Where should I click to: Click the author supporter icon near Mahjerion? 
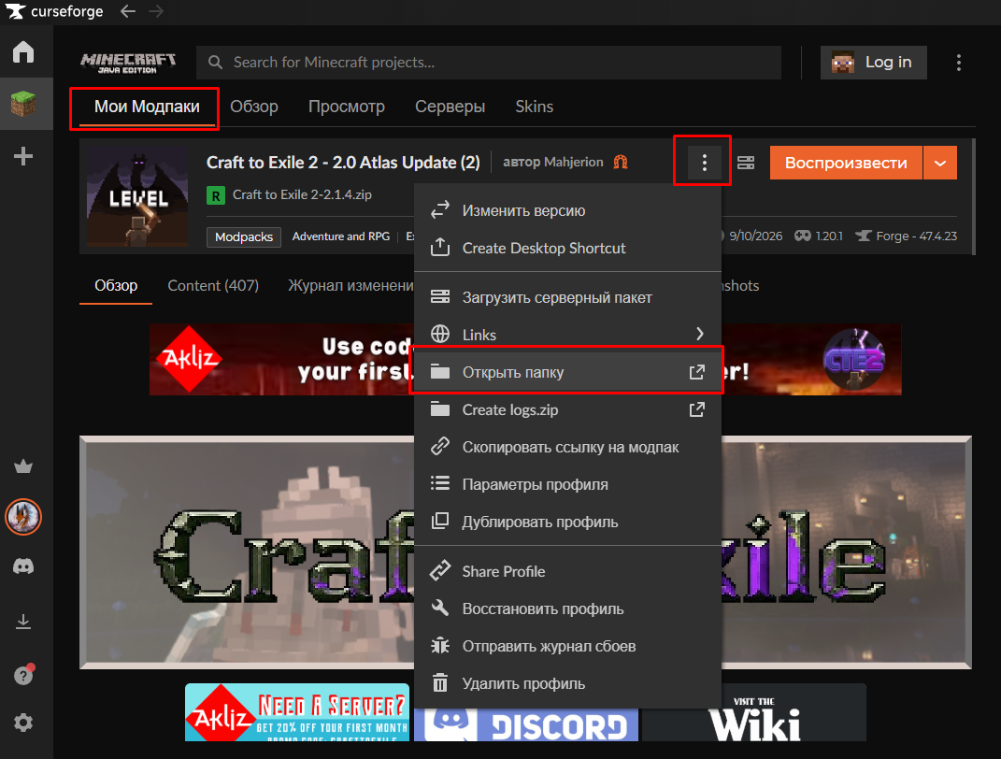(x=621, y=162)
